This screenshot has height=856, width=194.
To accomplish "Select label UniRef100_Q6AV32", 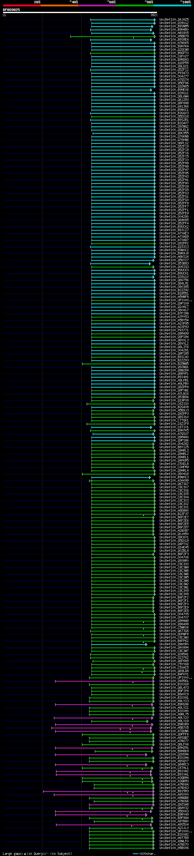I will pyautogui.click(x=174, y=807).
